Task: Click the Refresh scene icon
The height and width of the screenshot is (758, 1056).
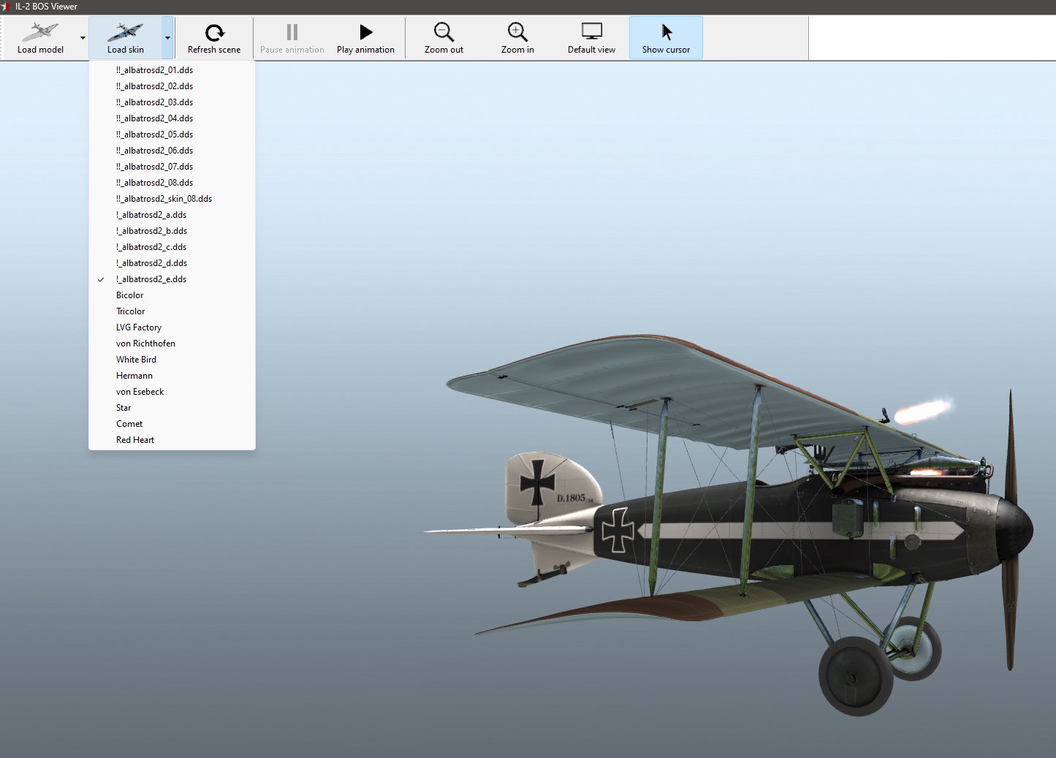Action: (x=214, y=33)
